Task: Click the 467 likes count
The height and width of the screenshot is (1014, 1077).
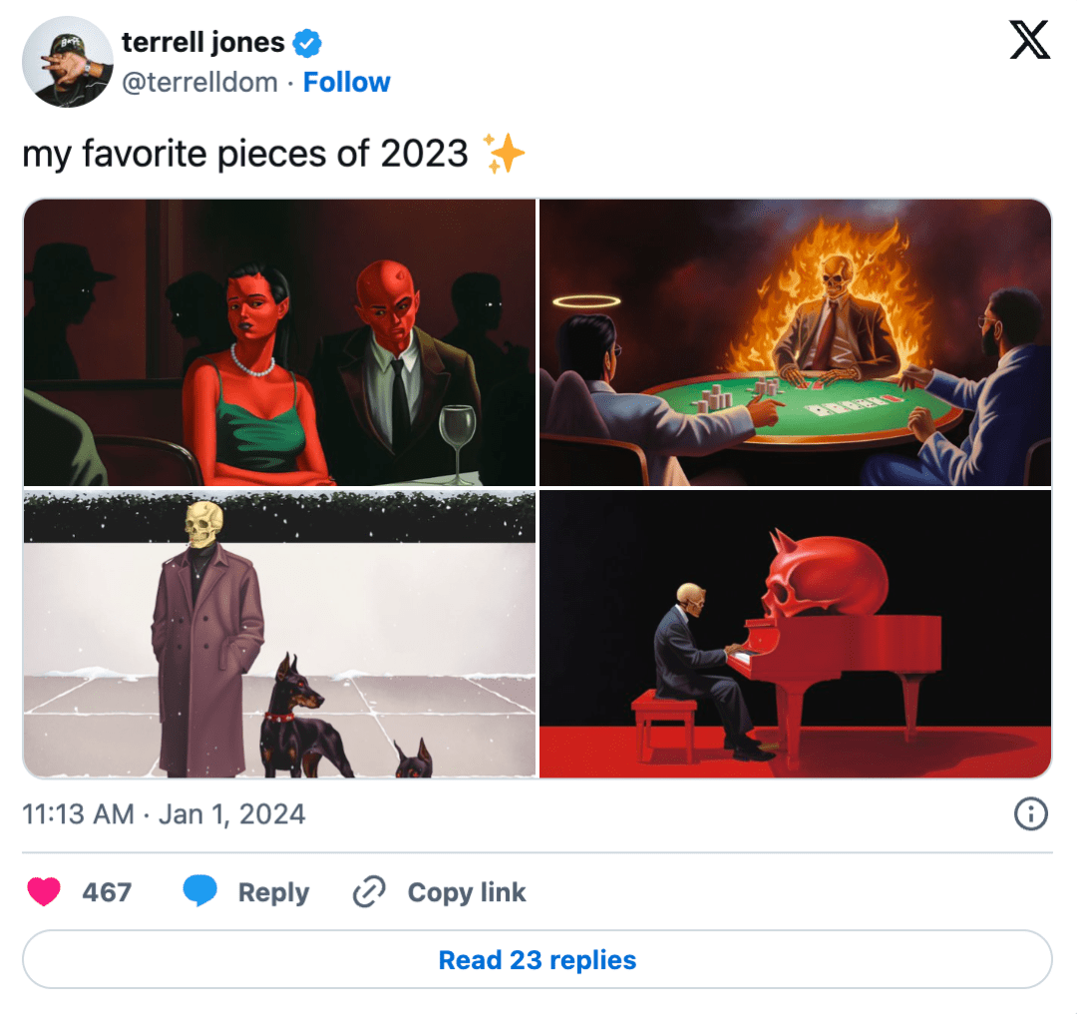Action: coord(107,892)
